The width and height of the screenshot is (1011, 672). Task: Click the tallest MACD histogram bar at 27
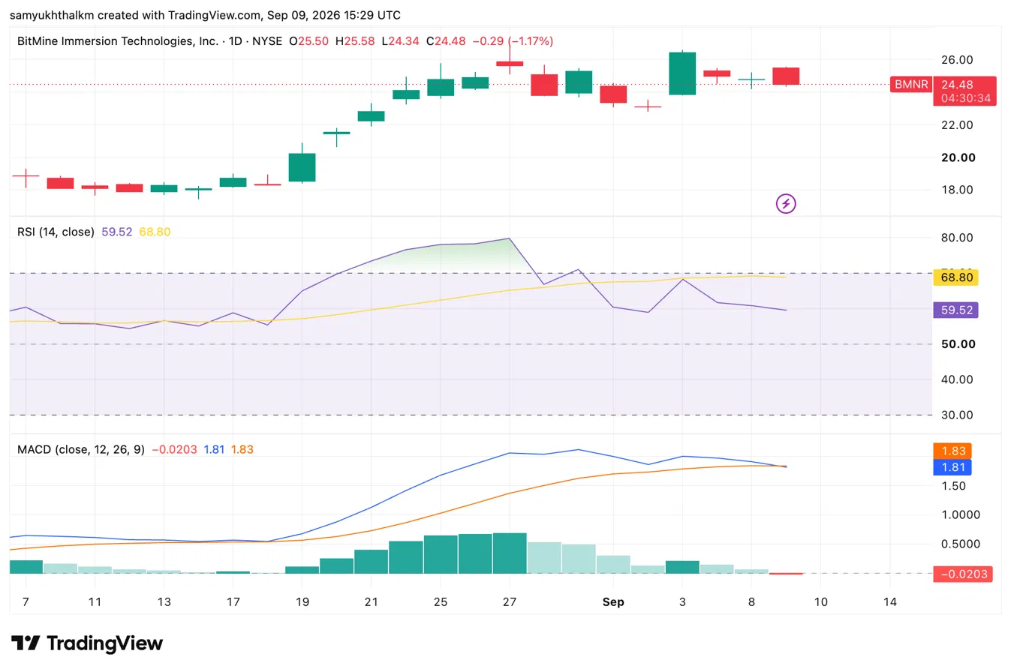[x=510, y=553]
